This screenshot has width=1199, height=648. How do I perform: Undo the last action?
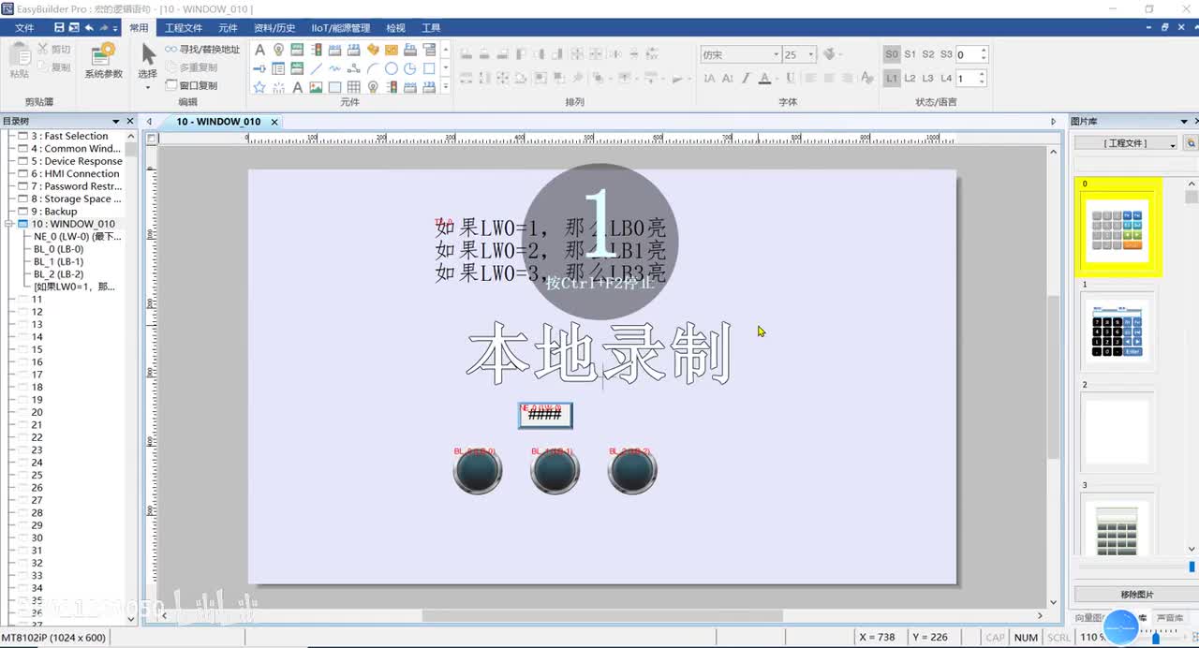[x=89, y=28]
